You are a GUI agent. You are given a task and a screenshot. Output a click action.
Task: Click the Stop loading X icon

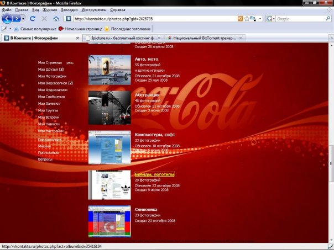coord(44,19)
